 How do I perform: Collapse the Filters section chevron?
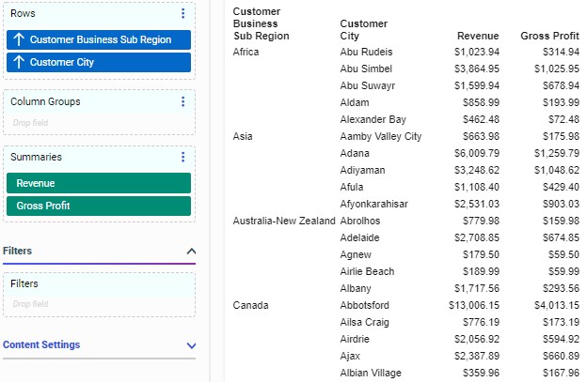191,252
